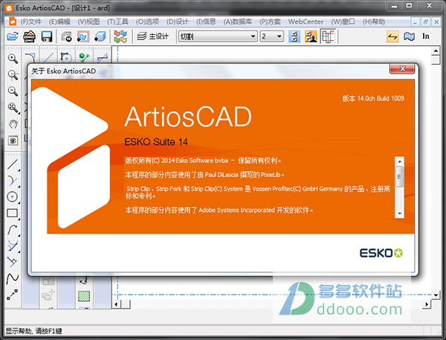Open the WebCenter menu
This screenshot has height=340, width=446.
coord(306,22)
